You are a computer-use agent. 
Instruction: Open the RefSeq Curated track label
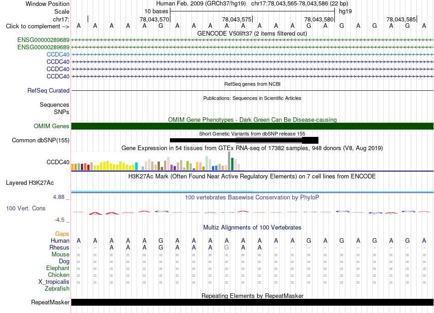(48, 90)
